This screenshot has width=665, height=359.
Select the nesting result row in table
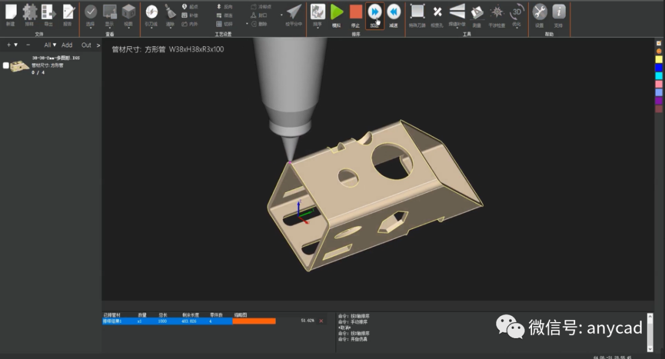click(166, 321)
